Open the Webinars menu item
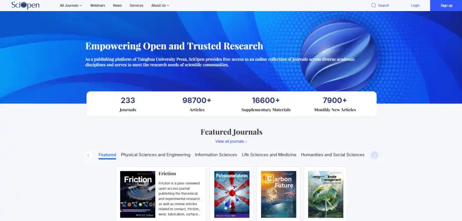The width and height of the screenshot is (462, 221). [x=98, y=6]
